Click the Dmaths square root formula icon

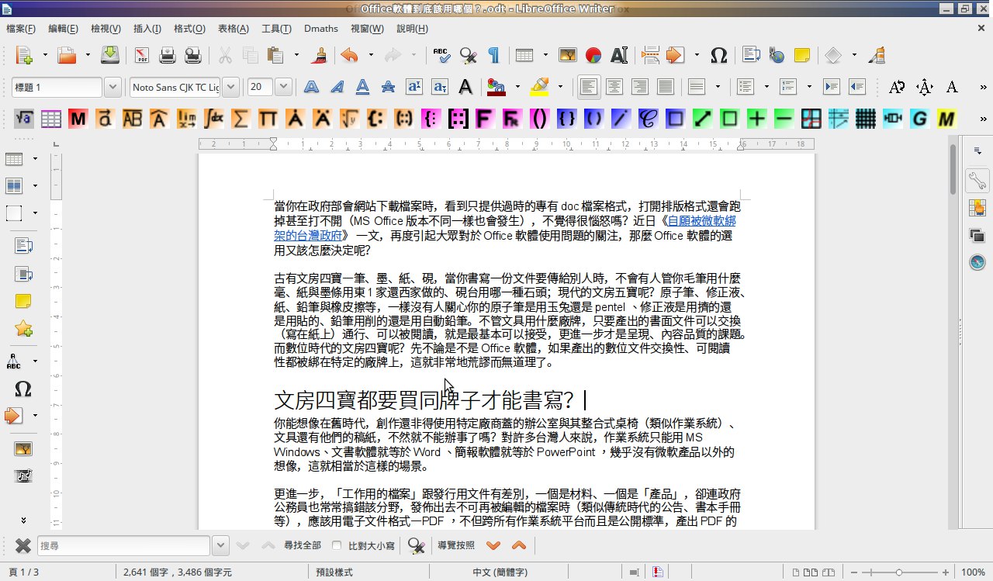(x=24, y=119)
